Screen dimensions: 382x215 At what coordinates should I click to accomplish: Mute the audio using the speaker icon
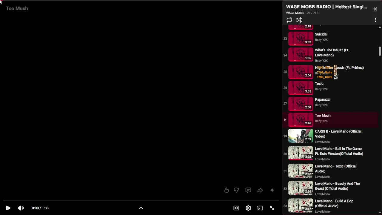21,208
